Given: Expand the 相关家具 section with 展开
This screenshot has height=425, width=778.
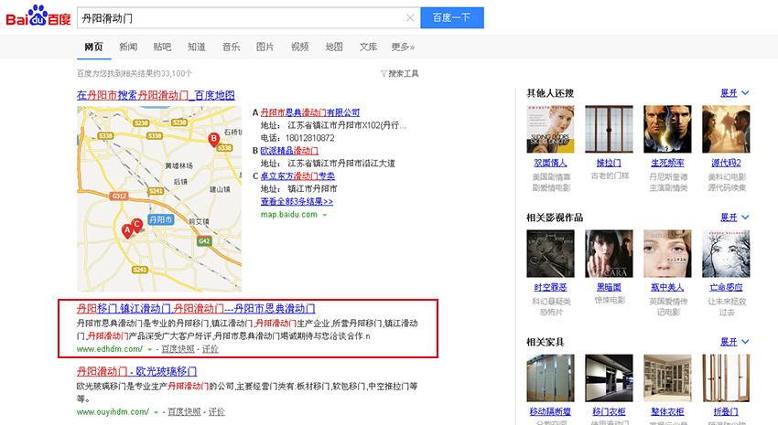Looking at the screenshot, I should coord(734,342).
